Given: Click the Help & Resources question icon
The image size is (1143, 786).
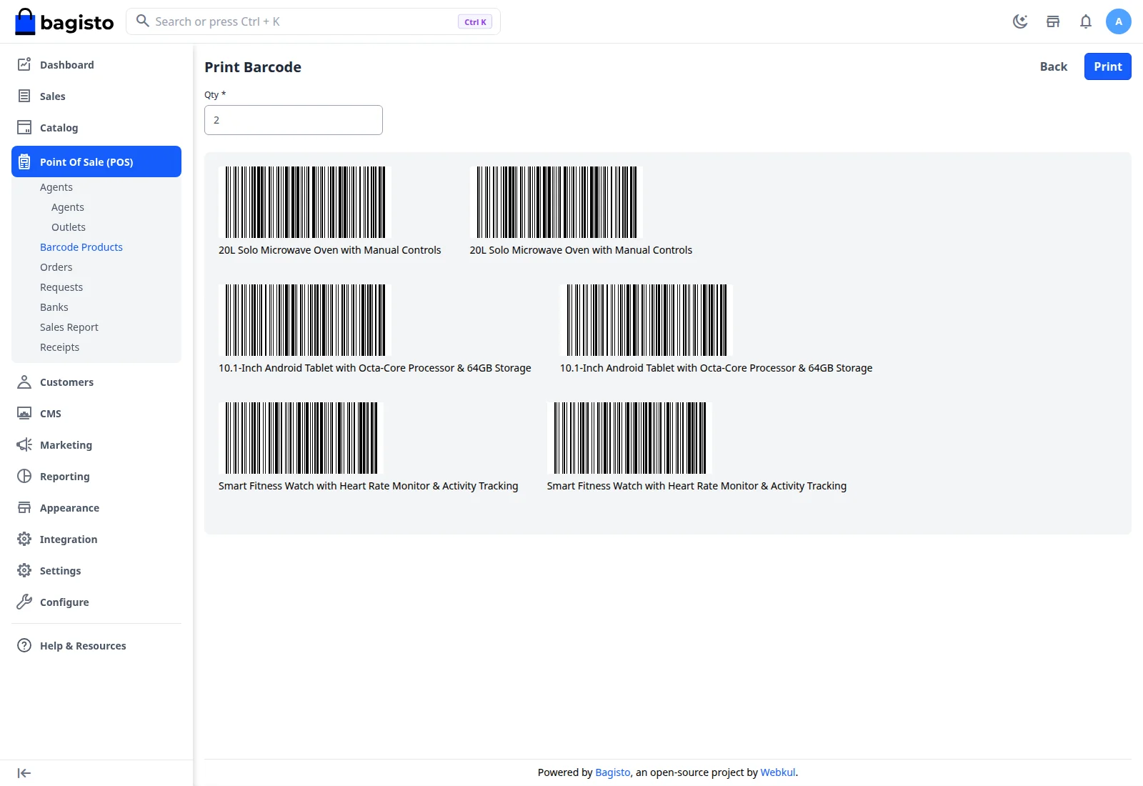Looking at the screenshot, I should (24, 645).
